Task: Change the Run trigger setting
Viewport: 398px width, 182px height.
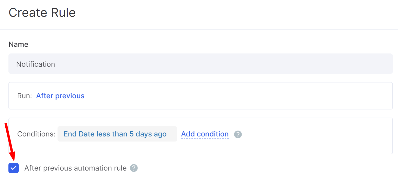Action: 60,96
